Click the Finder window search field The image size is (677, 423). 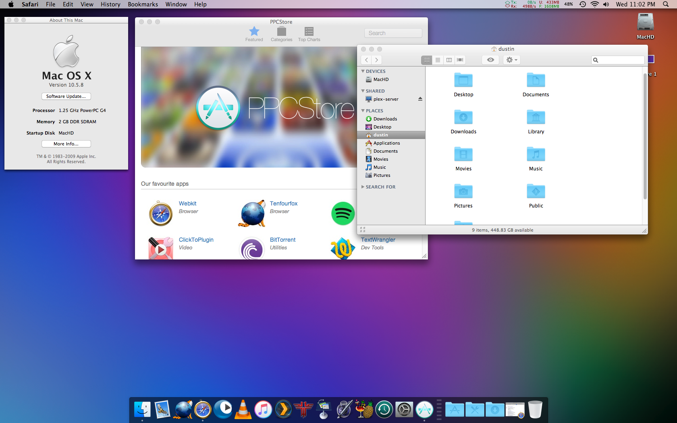point(618,60)
